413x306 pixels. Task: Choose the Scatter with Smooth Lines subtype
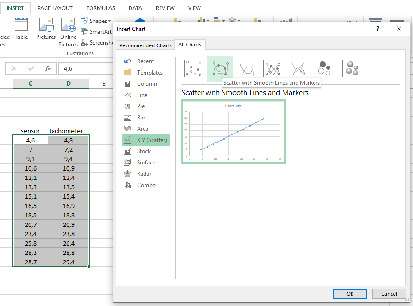(247, 68)
